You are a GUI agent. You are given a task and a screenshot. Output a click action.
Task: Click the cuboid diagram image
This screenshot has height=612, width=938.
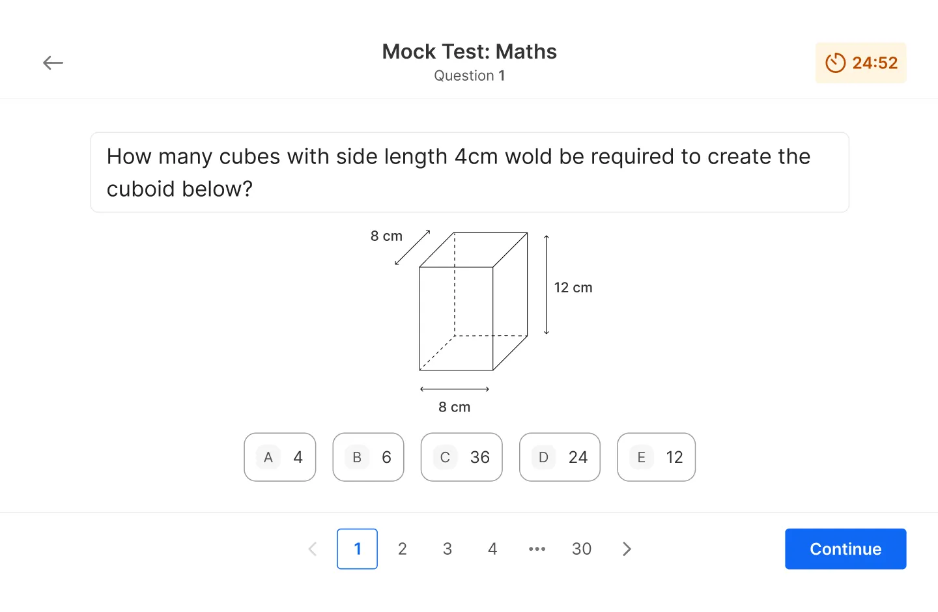point(481,322)
